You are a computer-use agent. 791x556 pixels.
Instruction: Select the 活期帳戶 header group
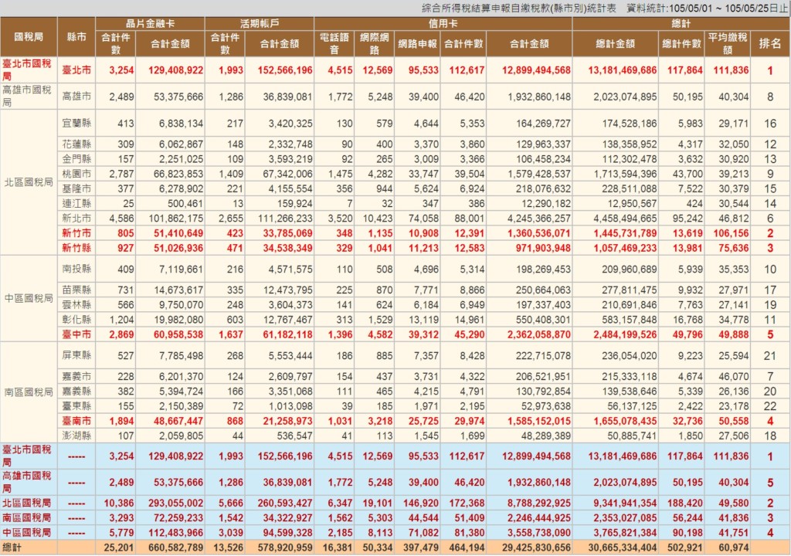(x=259, y=23)
